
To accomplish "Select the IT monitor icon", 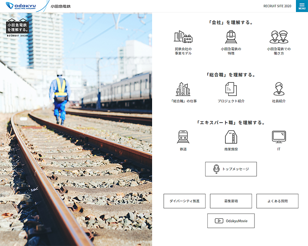I will coord(279,137).
